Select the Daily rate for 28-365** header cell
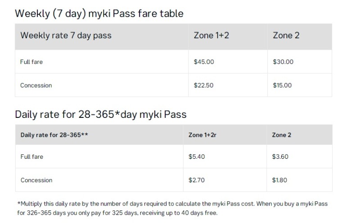This screenshot has height=224, width=360. [x=54, y=135]
